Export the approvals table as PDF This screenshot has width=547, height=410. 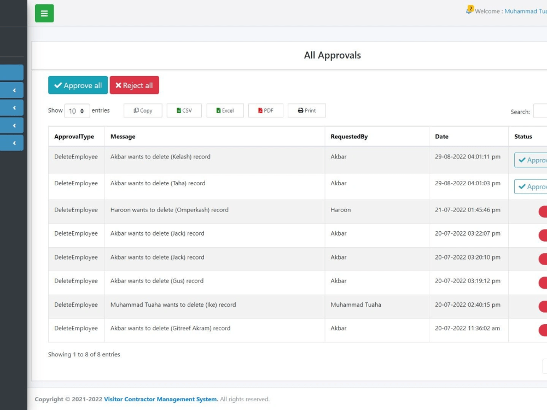click(265, 110)
